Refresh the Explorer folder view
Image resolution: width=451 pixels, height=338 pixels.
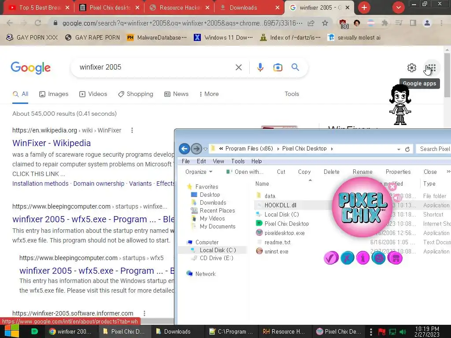[407, 149]
